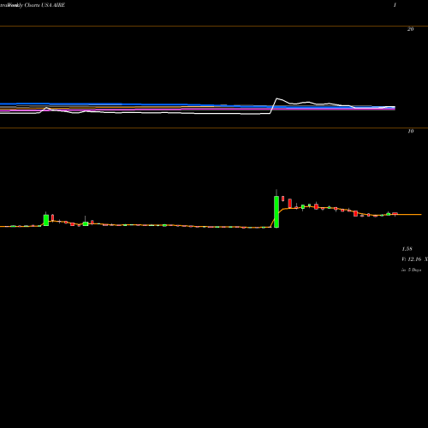Click the small white bump on the left indicator line
This screenshot has width=428, height=428.
[x=46, y=108]
